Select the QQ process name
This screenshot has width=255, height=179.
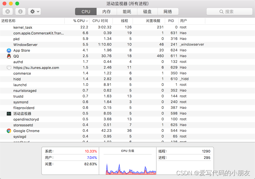click(16, 56)
